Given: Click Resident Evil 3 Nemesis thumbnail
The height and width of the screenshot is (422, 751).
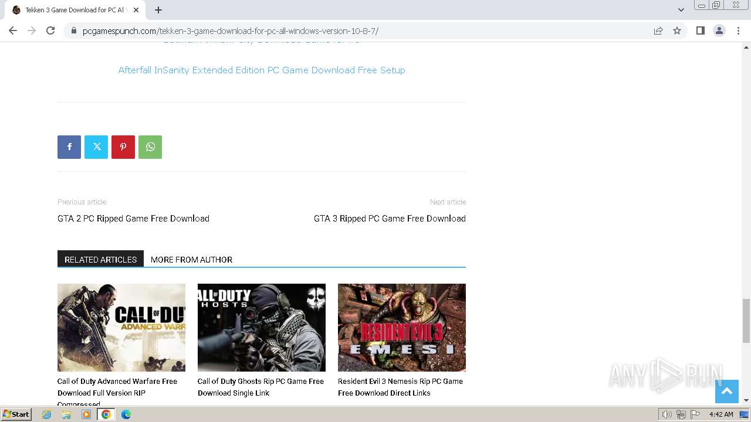Looking at the screenshot, I should [x=402, y=328].
